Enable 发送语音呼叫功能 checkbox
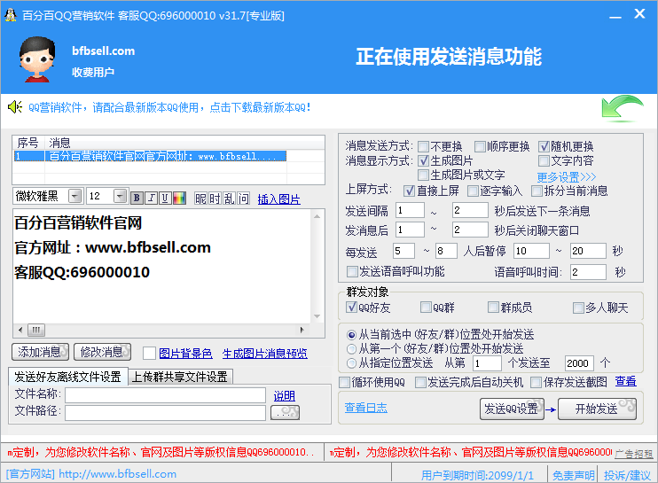 point(352,271)
